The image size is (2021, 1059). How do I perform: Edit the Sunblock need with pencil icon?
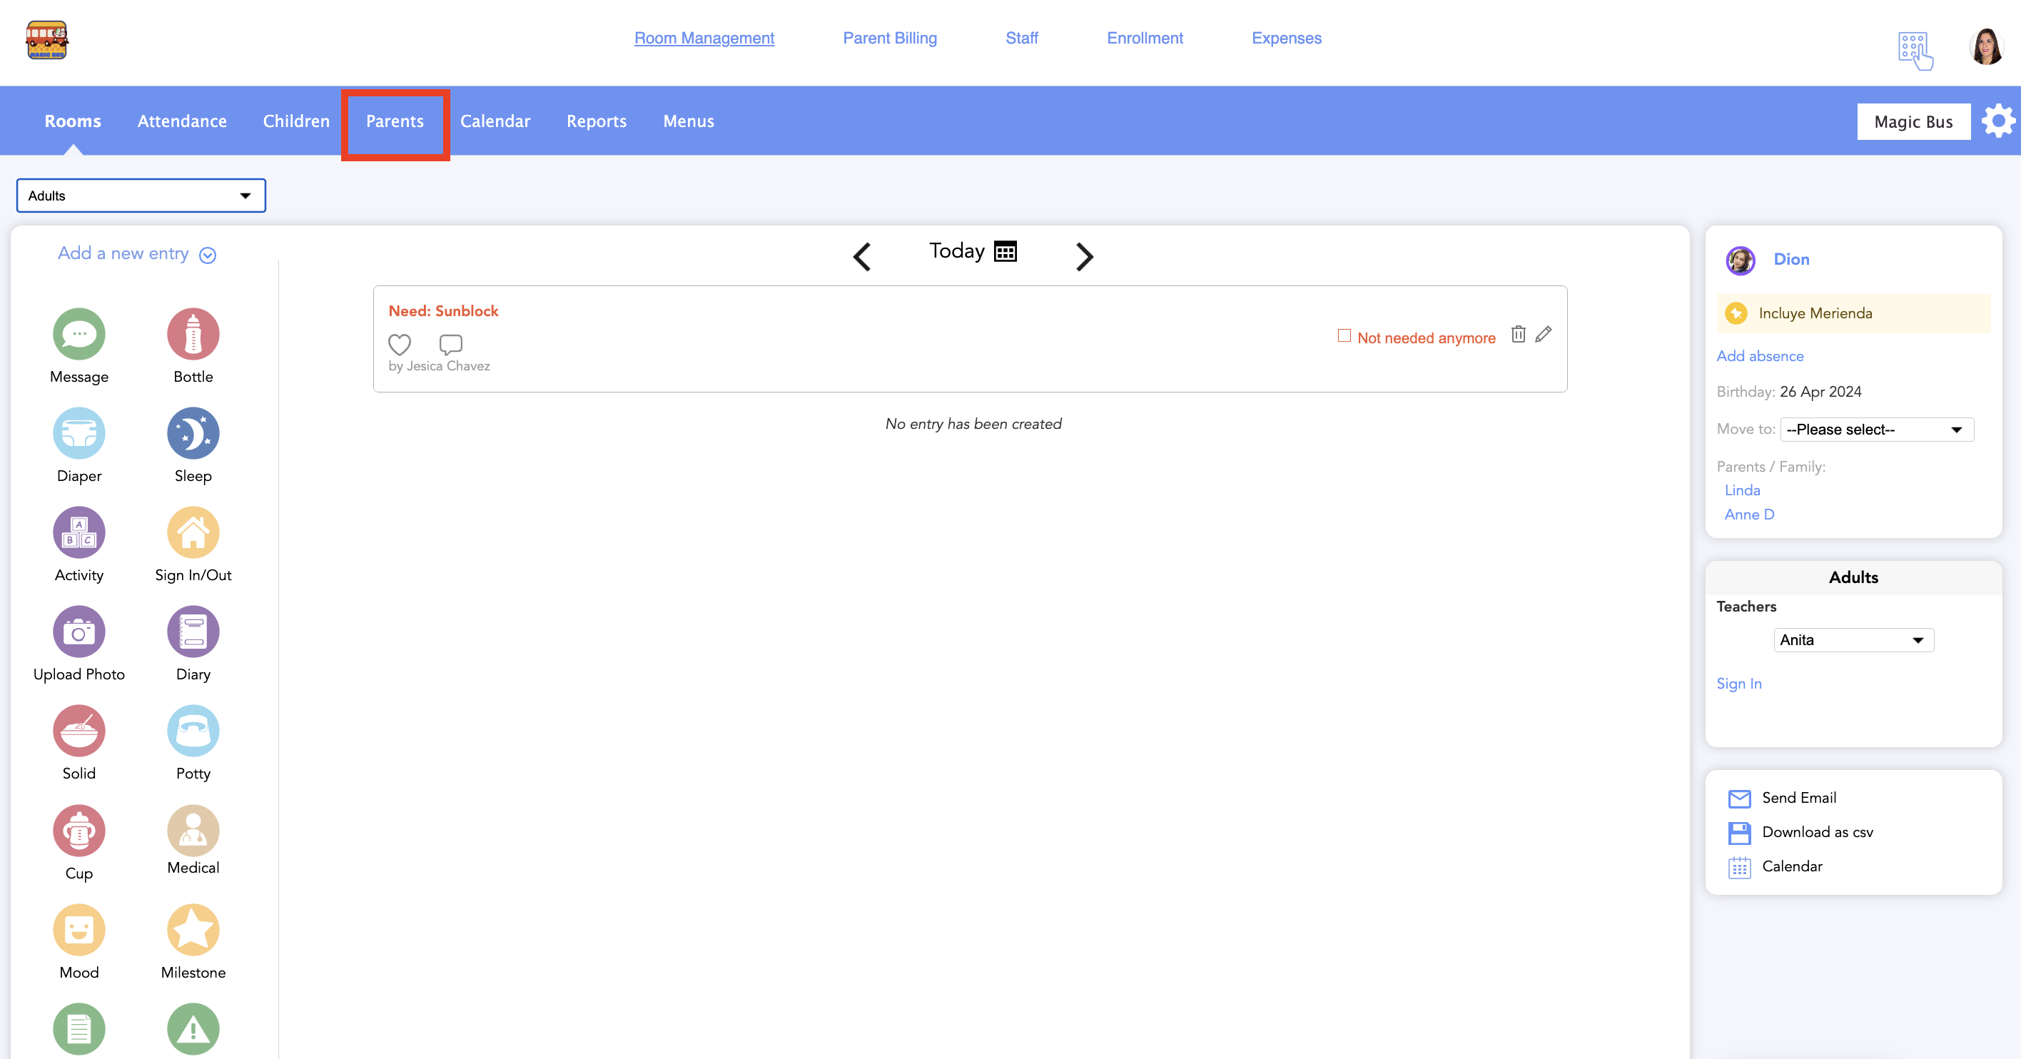click(1543, 334)
